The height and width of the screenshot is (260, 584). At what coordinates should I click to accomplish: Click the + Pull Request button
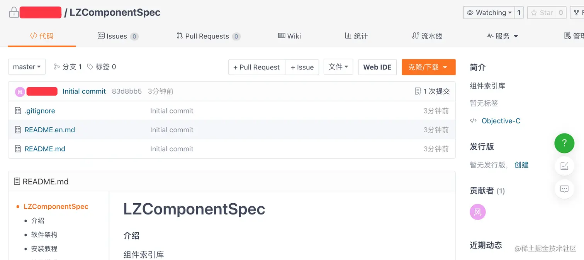pos(256,67)
